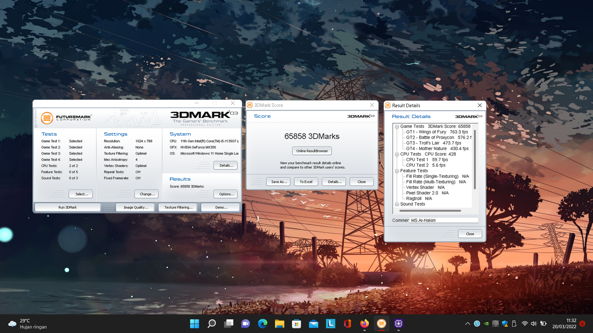The width and height of the screenshot is (593, 333).
Task: Launch Teams Chat from the taskbar
Action: [246, 323]
